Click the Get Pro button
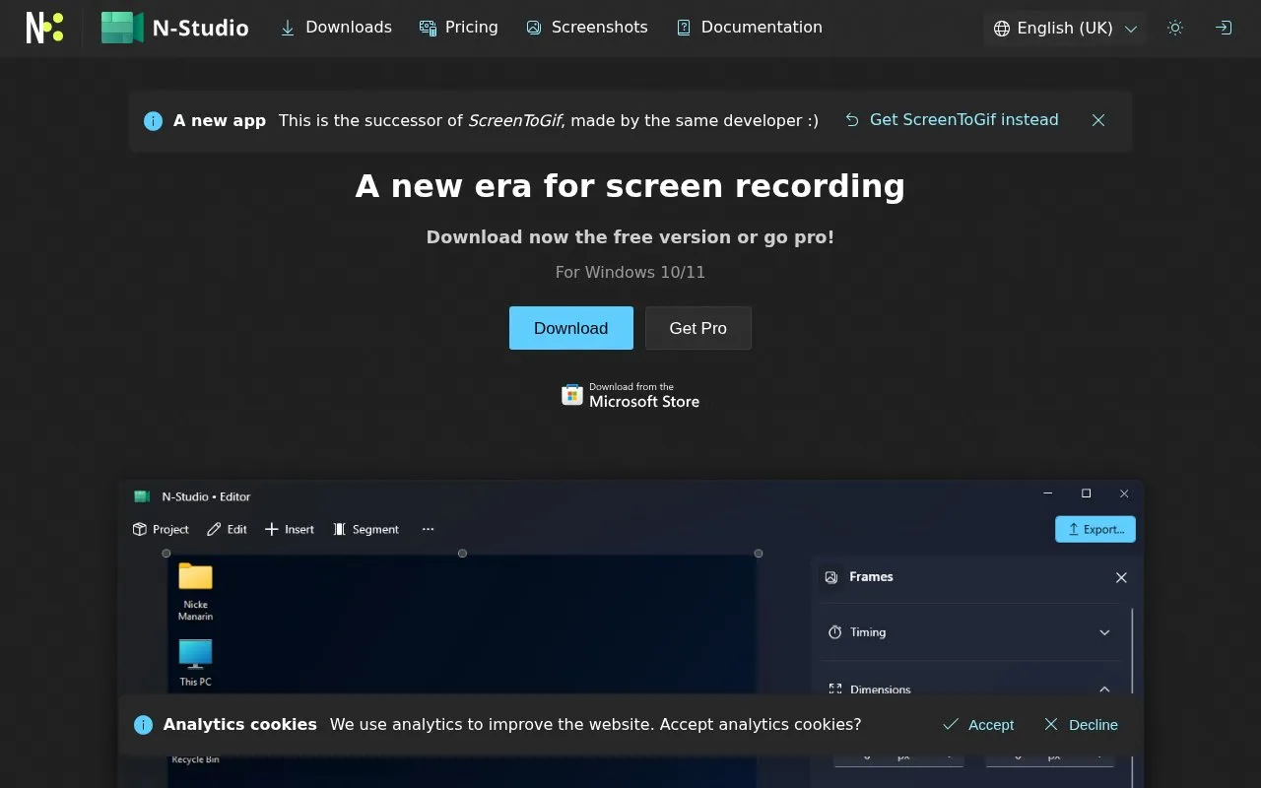 point(698,328)
